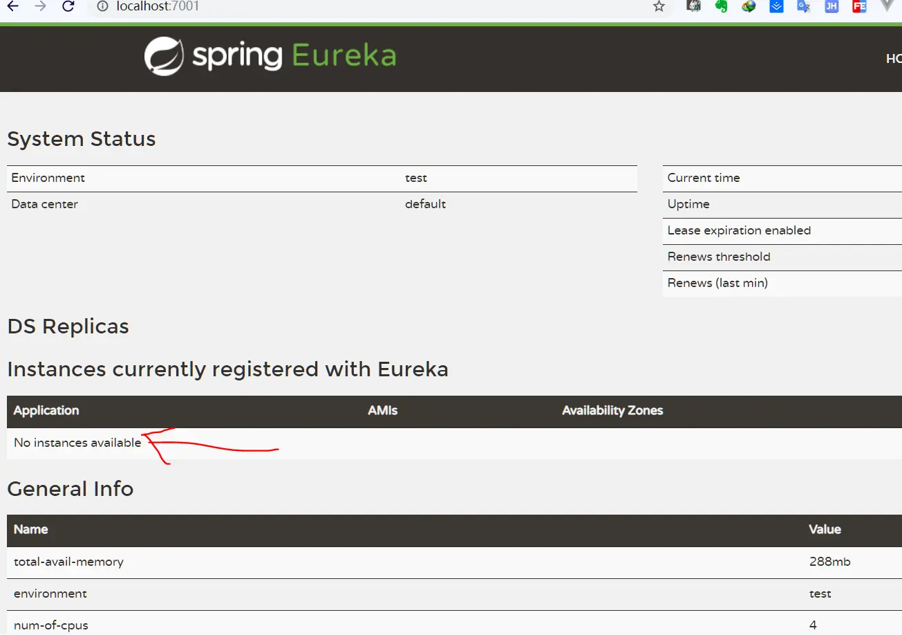This screenshot has width=902, height=635.
Task: Select the 288mb memory value
Action: (829, 562)
